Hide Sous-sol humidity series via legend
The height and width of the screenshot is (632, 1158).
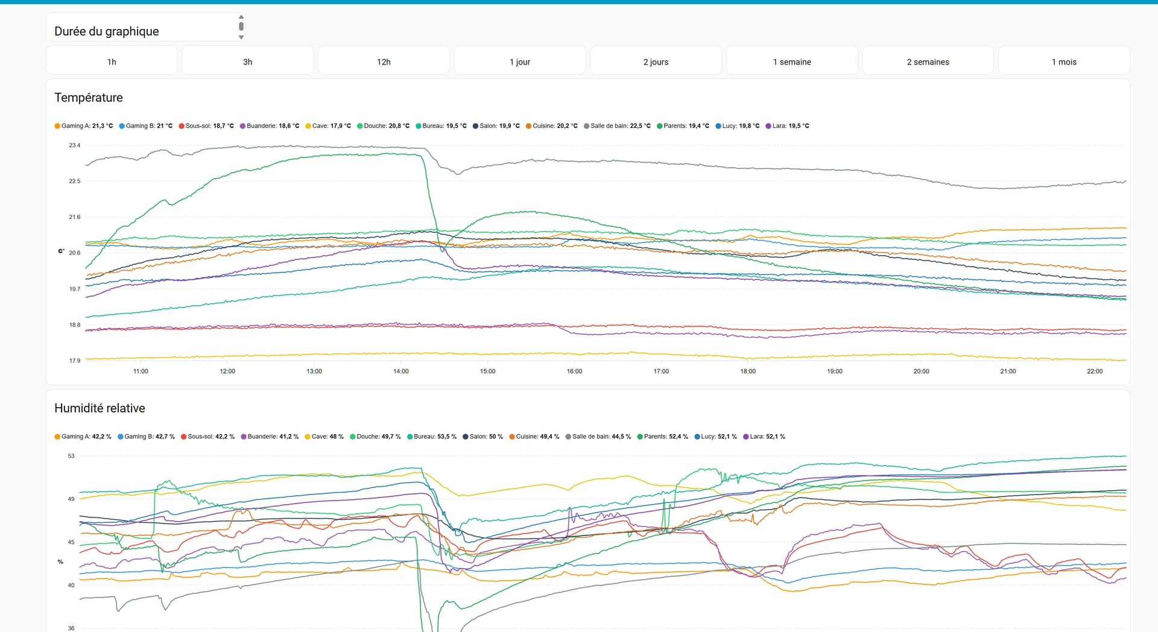click(208, 437)
